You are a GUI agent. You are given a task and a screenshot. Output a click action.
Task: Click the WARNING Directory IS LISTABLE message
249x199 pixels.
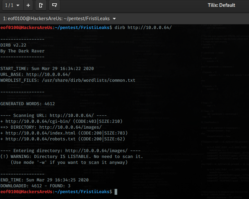(x=71, y=156)
